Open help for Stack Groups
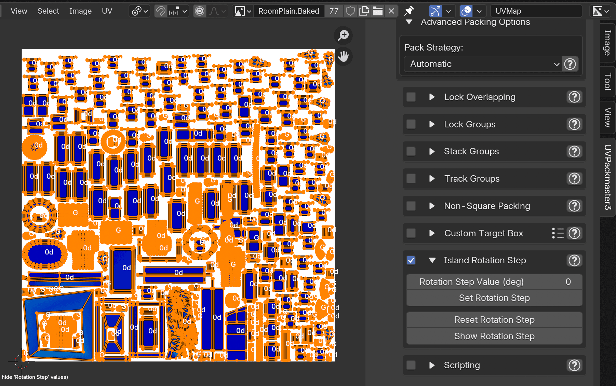Screen dimensions: 616x386 (574, 151)
